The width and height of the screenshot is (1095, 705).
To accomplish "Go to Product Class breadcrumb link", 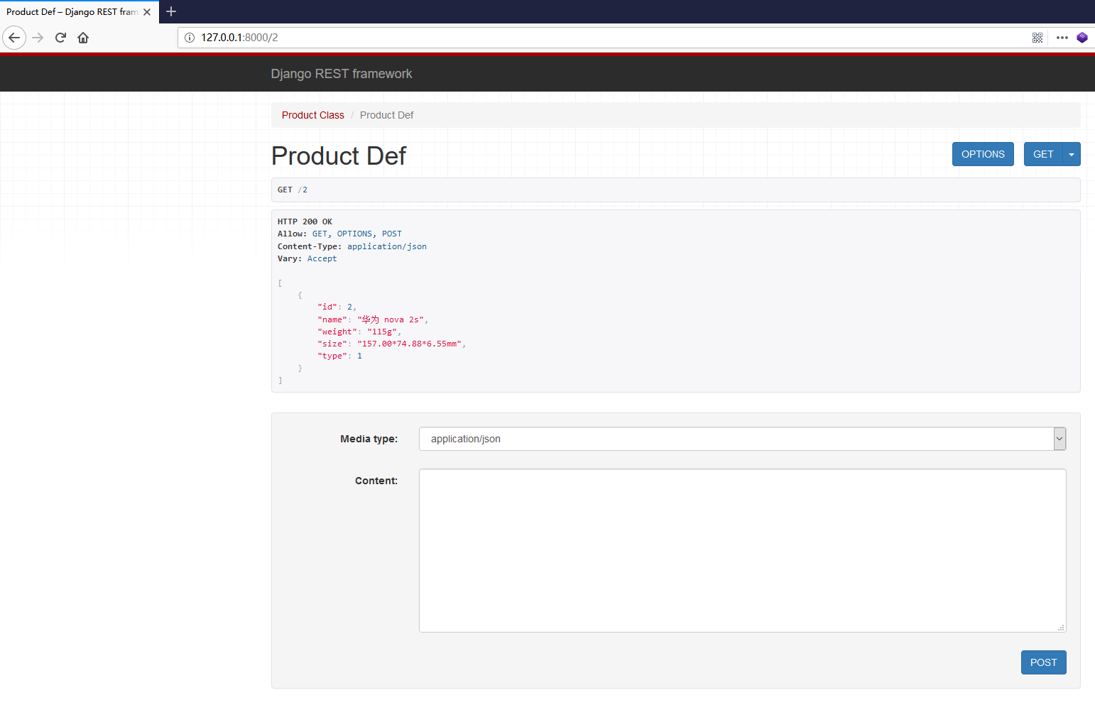I will click(x=313, y=115).
